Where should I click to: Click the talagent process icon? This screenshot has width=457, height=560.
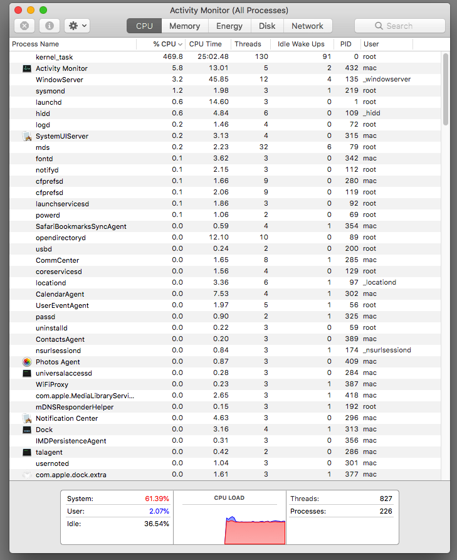pyautogui.click(x=27, y=452)
